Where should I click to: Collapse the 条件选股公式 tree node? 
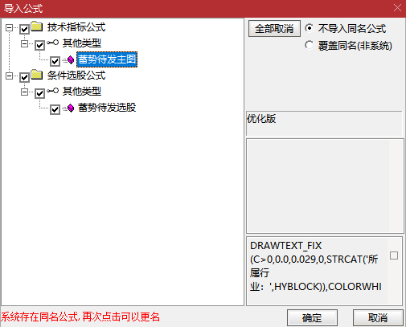point(9,76)
